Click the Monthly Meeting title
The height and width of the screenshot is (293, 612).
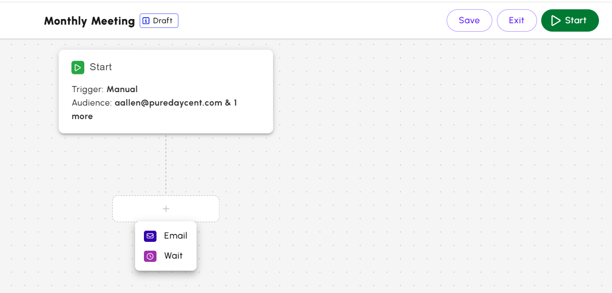click(x=89, y=20)
